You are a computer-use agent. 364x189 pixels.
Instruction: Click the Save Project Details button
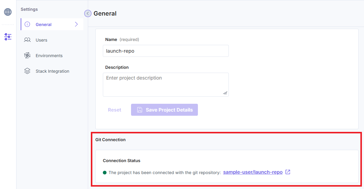point(164,110)
